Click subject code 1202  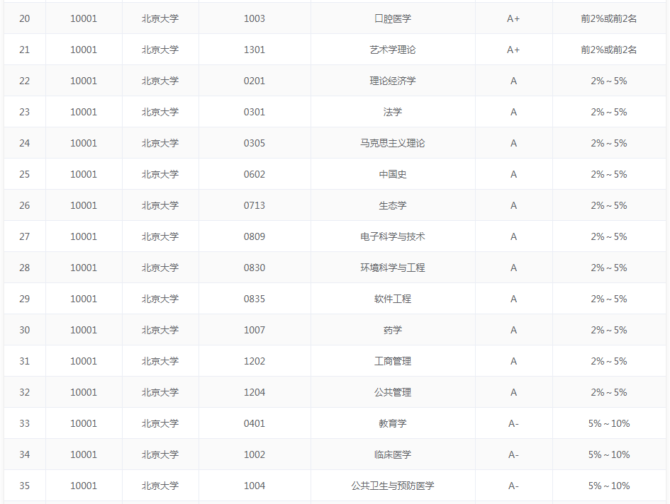point(255,362)
